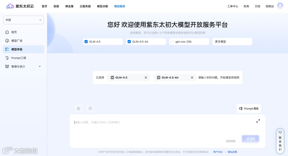Open 云服务器 in top navigation
This screenshot has width=288, height=156.
(x=85, y=6)
